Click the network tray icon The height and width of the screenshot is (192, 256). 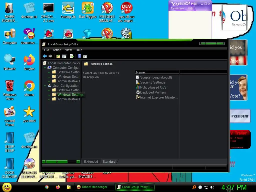coord(206,187)
